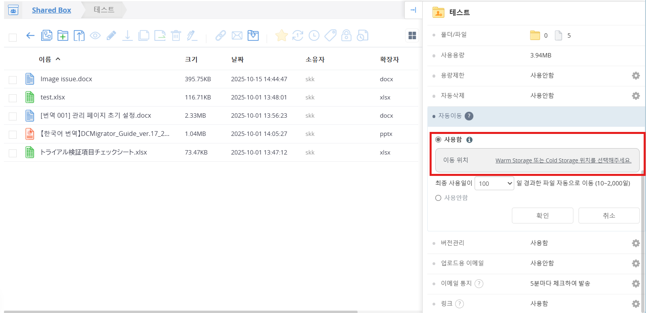
Task: Collapse the 자동이동 section header
Action: point(450,116)
